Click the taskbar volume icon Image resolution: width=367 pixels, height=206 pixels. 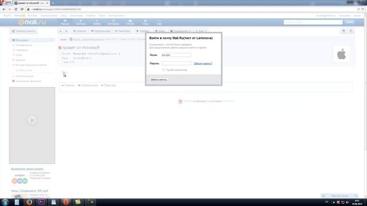pyautogui.click(x=348, y=202)
